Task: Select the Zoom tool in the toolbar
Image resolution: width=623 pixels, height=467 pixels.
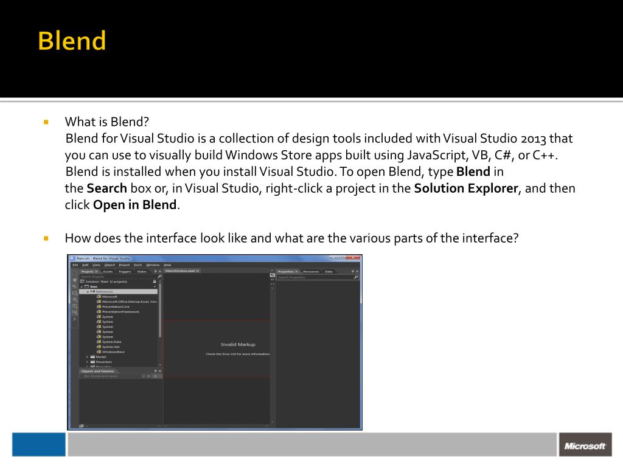Action: 74,286
